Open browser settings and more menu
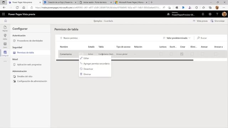Viewport: 228px width, 128px height. (224, 7)
